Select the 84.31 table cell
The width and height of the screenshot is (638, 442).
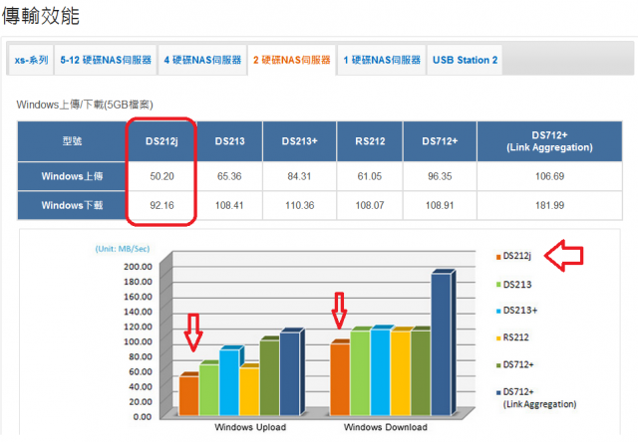click(299, 176)
